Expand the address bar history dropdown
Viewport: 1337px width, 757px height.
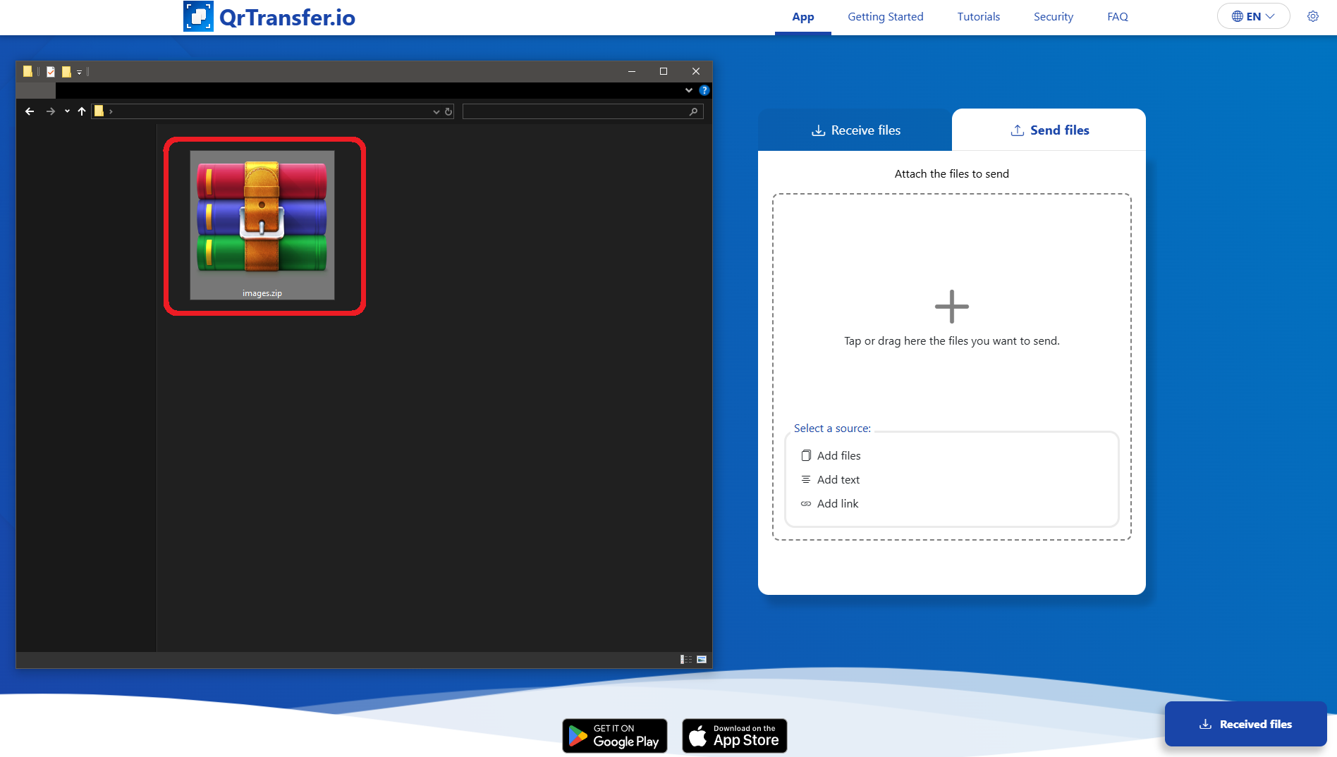tap(436, 111)
